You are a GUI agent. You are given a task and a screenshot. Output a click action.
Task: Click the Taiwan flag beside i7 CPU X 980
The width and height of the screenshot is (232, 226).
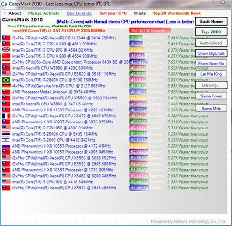coord(6,44)
